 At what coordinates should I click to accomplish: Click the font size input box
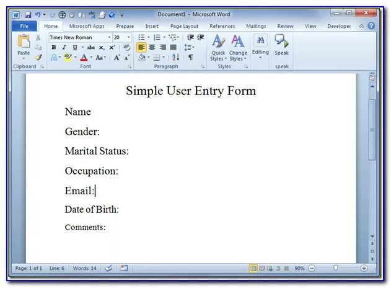120,37
